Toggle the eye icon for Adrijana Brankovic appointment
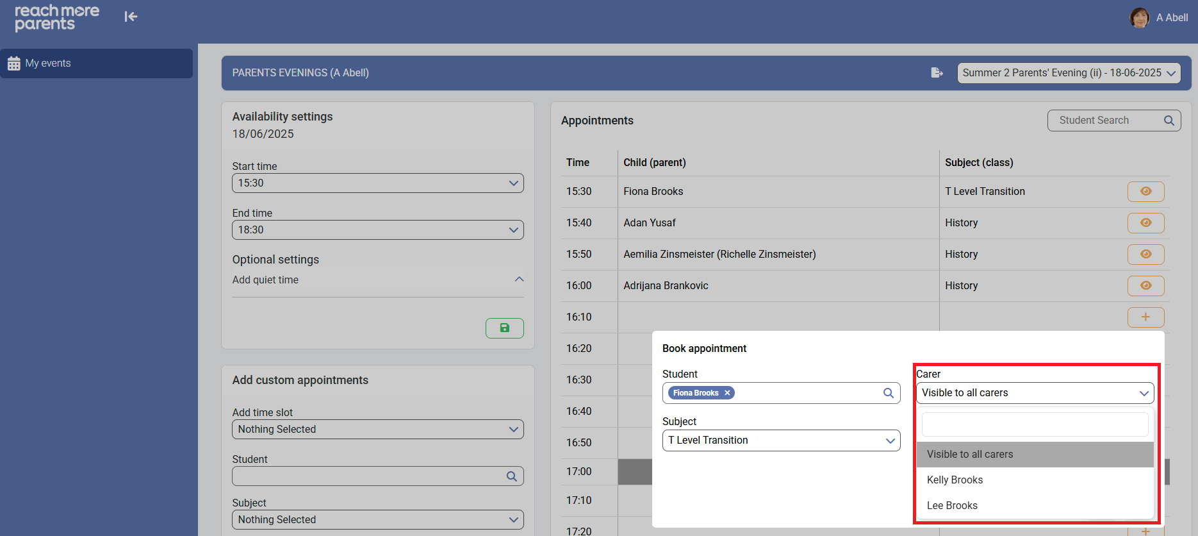1198x536 pixels. coord(1145,285)
